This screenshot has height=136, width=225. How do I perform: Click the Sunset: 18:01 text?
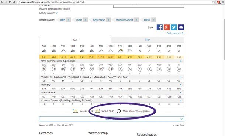click(x=108, y=111)
